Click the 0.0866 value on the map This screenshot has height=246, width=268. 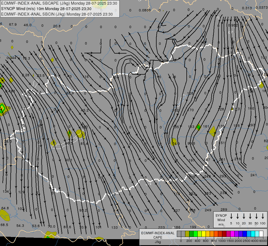(x=145, y=10)
